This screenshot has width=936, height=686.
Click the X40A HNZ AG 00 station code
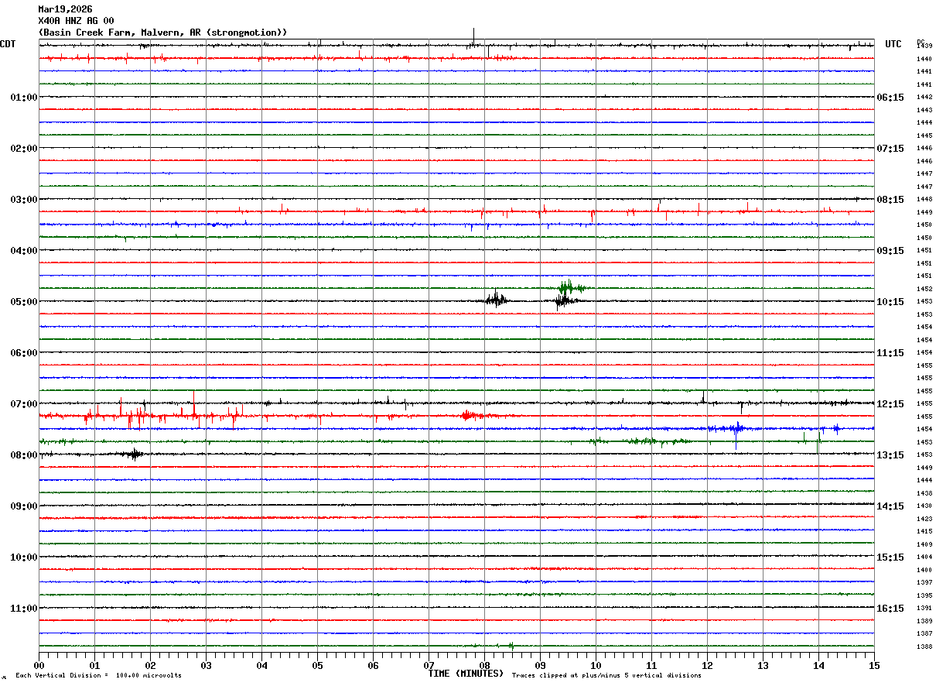(x=76, y=21)
